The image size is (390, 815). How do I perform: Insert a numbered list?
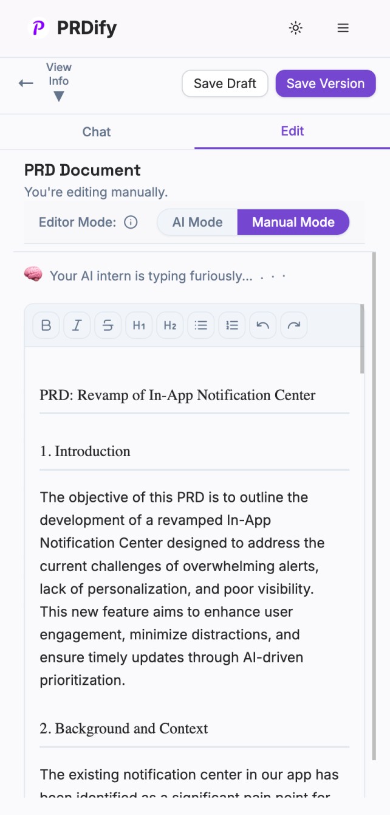231,325
